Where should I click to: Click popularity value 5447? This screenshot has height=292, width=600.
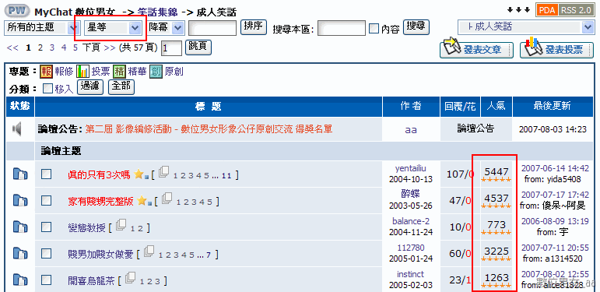click(x=496, y=172)
